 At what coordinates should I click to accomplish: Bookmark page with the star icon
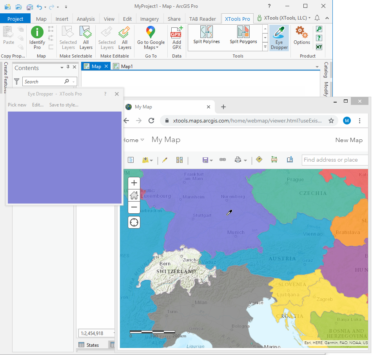[x=331, y=121]
